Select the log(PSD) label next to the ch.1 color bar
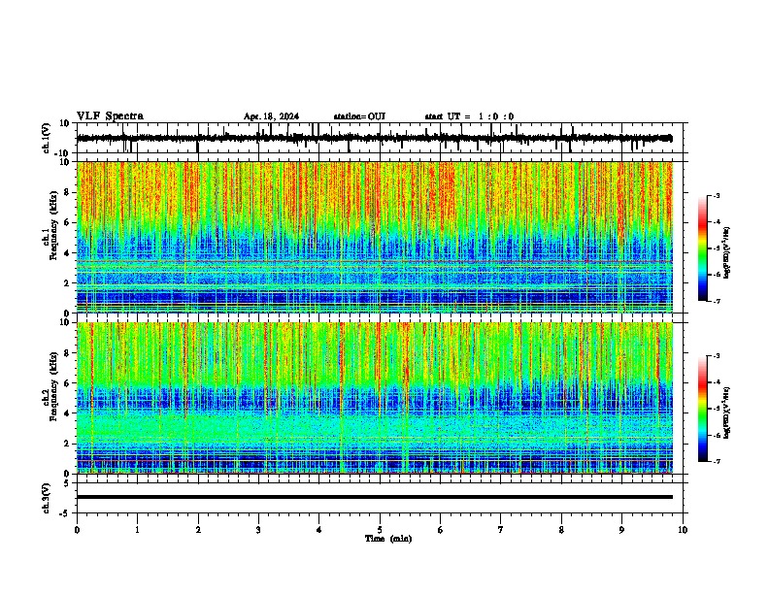The height and width of the screenshot is (594, 769). tap(727, 253)
